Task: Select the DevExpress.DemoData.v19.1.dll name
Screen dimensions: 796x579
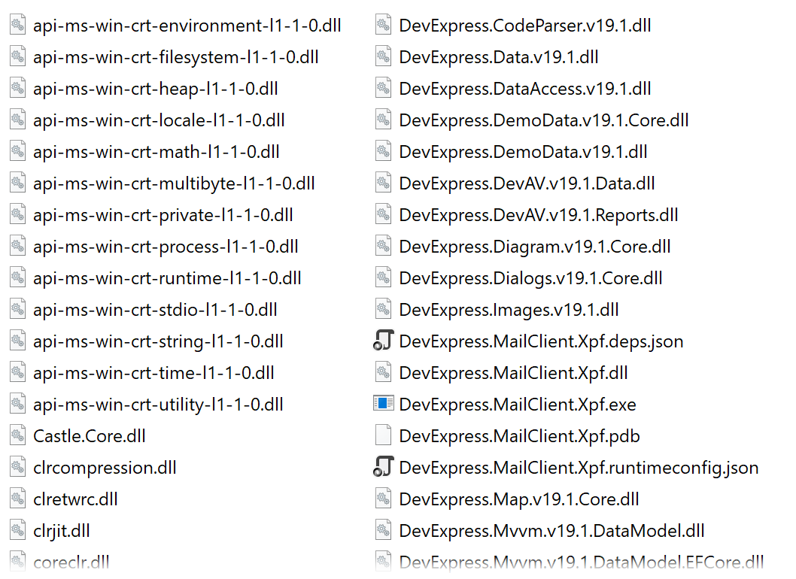Action: (523, 152)
